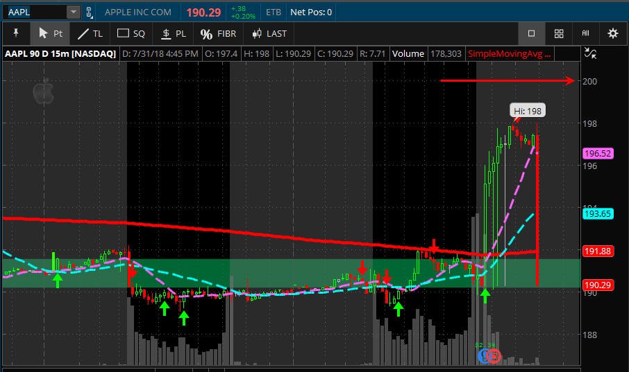Open the symbol selector dropdown arrow
The height and width of the screenshot is (372, 629).
click(x=74, y=12)
